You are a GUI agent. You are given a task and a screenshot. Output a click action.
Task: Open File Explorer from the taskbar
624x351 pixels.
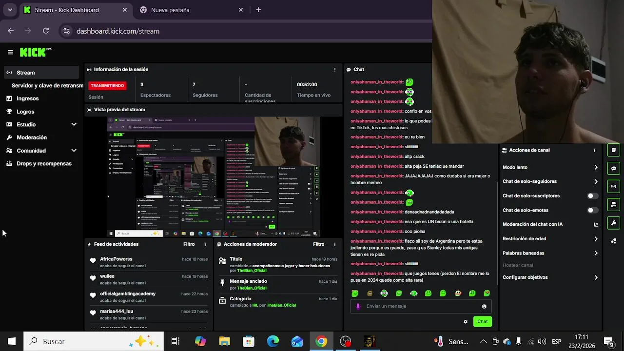224,341
